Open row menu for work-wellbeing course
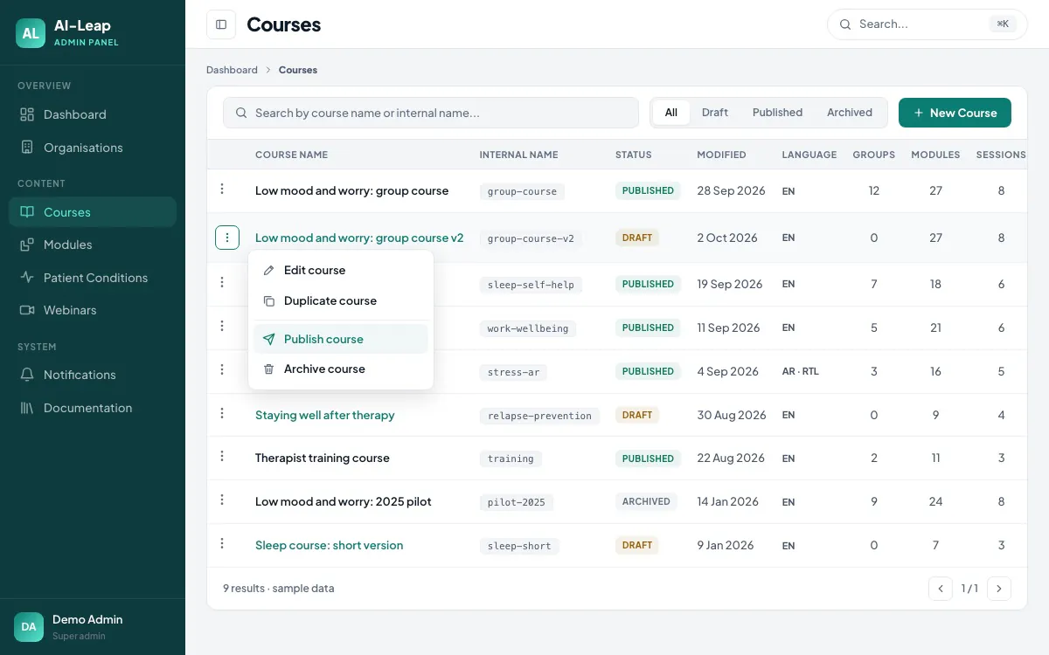Image resolution: width=1049 pixels, height=655 pixels. [222, 326]
